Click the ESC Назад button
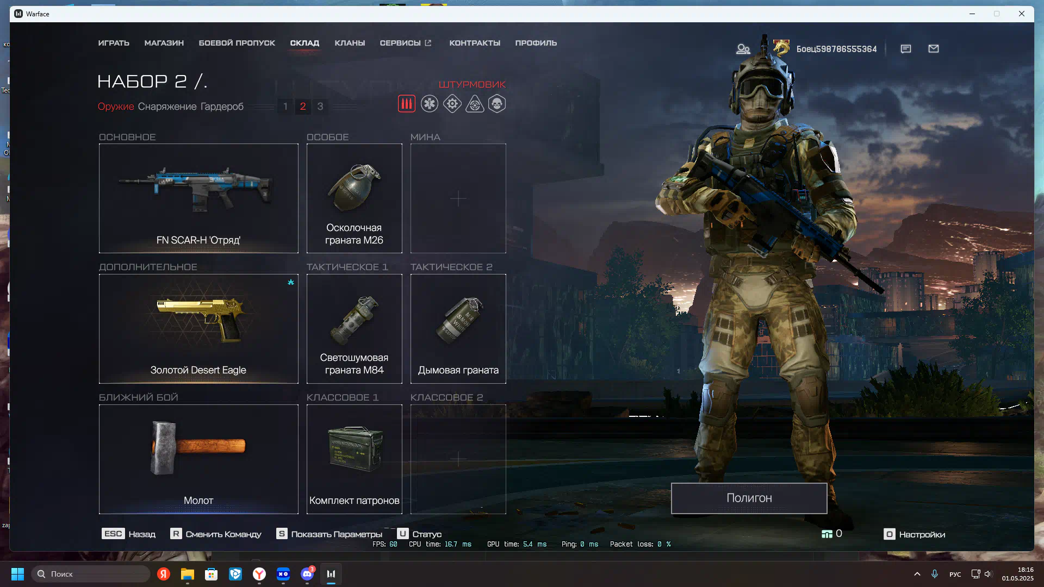1044x587 pixels. point(129,534)
